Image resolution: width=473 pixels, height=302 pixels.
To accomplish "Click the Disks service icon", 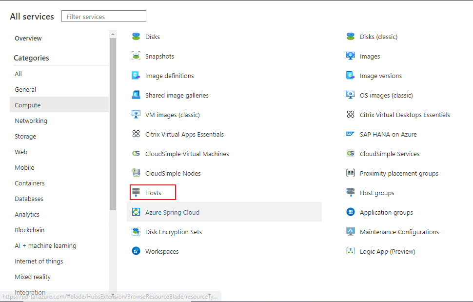I will 136,37.
